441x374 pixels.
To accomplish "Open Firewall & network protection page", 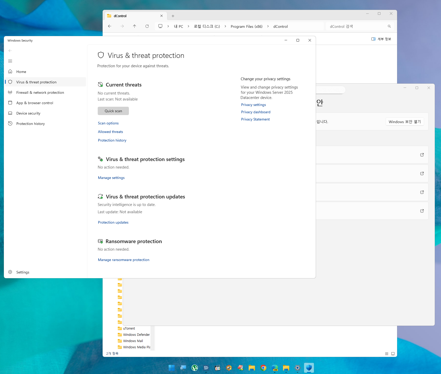I will 45,92.
